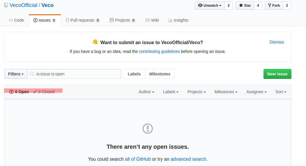Click the repository book icon beside VecoOfficial
The width and height of the screenshot is (306, 166).
coord(6,5)
